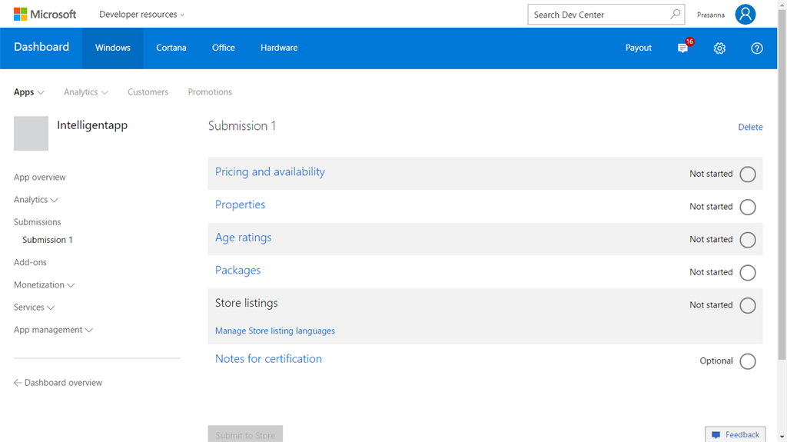787x442 pixels.
Task: Expand the Developer resources dropdown
Action: pyautogui.click(x=141, y=15)
